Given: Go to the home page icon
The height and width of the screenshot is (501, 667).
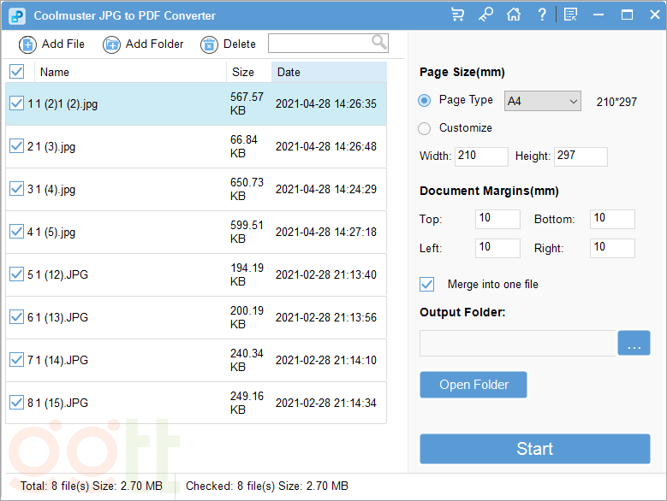Looking at the screenshot, I should coord(513,15).
